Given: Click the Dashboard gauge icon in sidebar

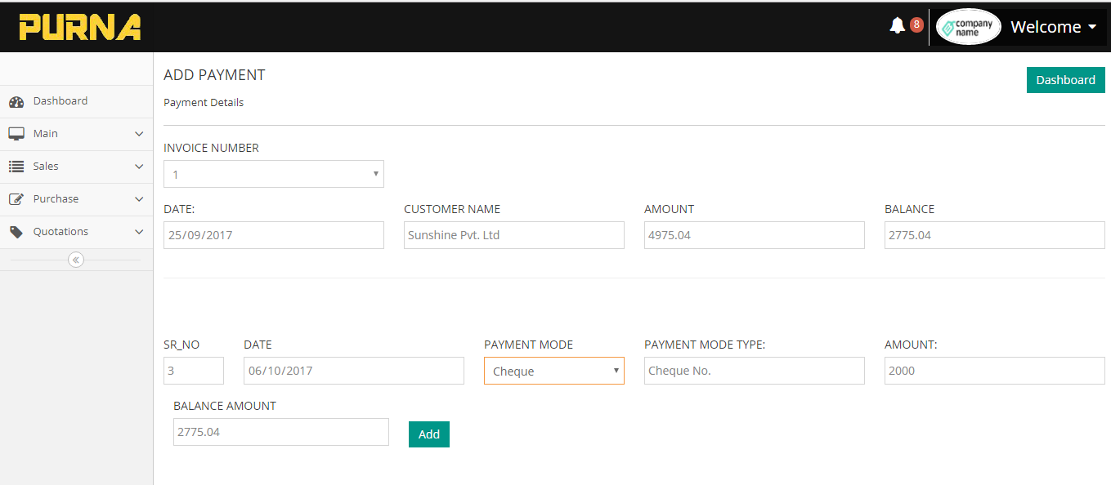Looking at the screenshot, I should (x=16, y=102).
